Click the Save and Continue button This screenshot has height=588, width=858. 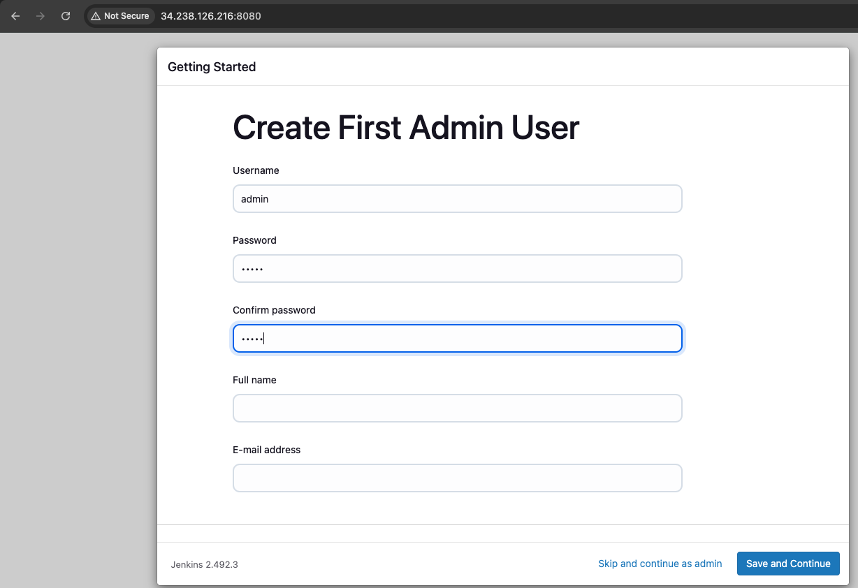tap(788, 564)
